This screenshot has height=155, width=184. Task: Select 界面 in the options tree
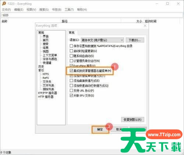coord(46,36)
